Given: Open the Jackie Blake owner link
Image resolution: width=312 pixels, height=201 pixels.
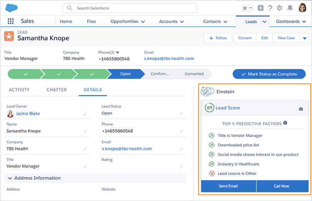Looking at the screenshot, I should pos(28,113).
